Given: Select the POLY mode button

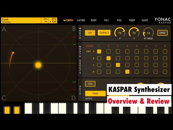Looking at the screenshot, I should tap(96, 94).
